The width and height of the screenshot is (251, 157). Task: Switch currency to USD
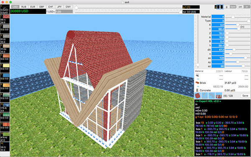click(15, 7)
